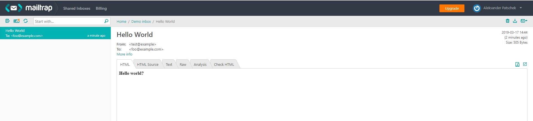
Task: Expand the More info link
Action: pyautogui.click(x=124, y=54)
